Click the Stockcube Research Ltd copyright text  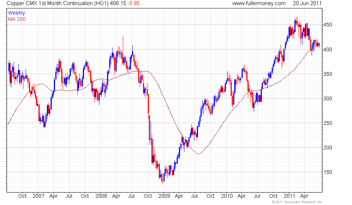click(297, 202)
